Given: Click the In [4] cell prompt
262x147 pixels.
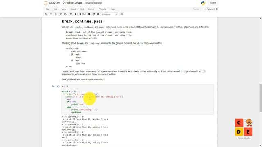Looking at the screenshot, I should coord(56,86).
